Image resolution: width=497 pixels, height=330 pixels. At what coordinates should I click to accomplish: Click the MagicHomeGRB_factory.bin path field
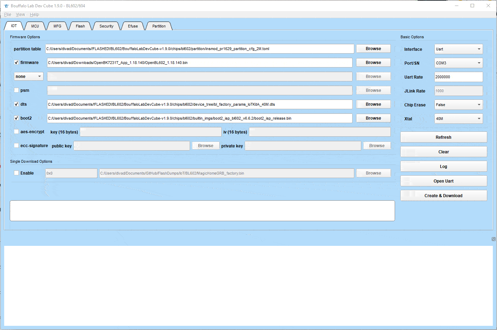coord(227,173)
